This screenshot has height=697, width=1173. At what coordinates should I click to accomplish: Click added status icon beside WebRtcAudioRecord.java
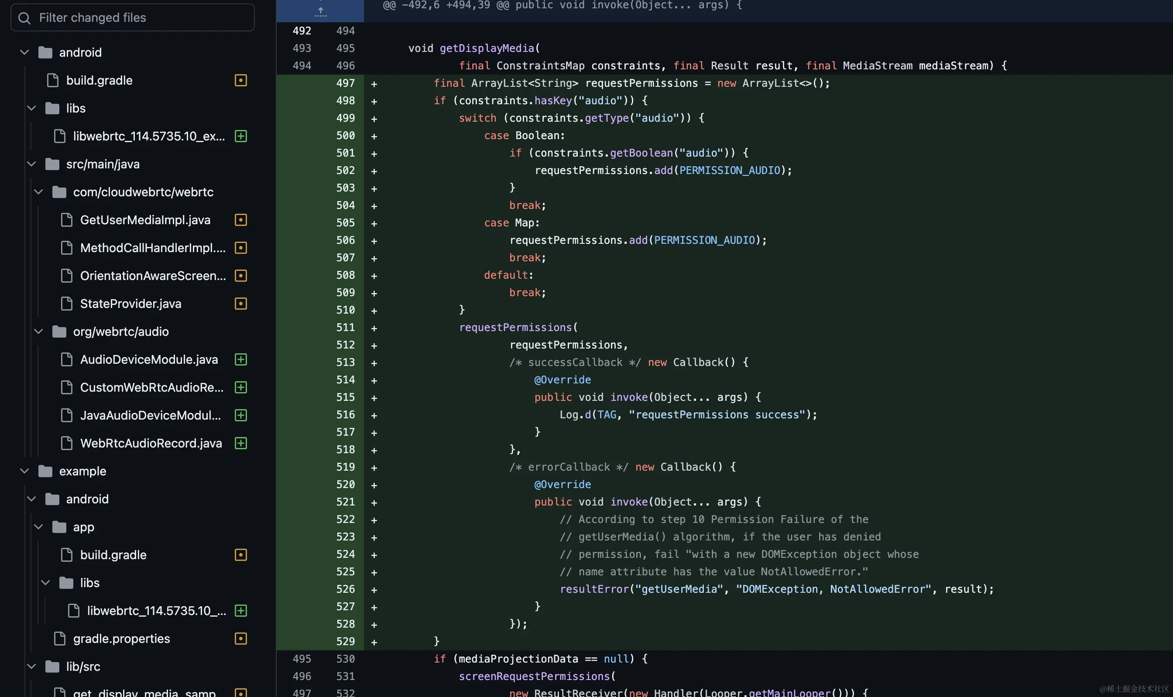(x=240, y=443)
